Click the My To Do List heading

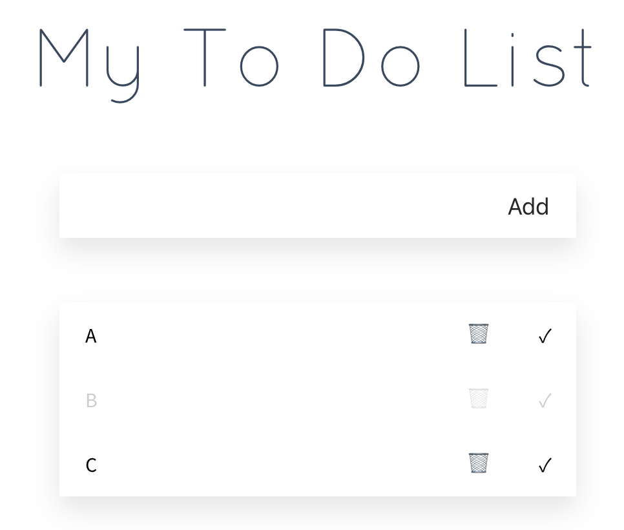coord(314,59)
